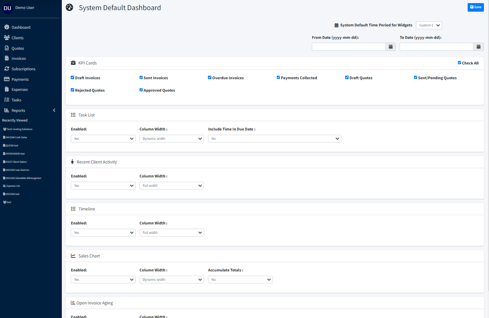Open recently viewed Tech Hosting Solutions
This screenshot has width=489, height=318.
[19, 129]
